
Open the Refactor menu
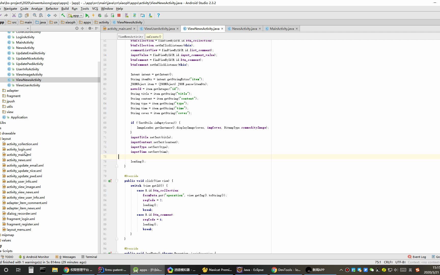coord(52,8)
